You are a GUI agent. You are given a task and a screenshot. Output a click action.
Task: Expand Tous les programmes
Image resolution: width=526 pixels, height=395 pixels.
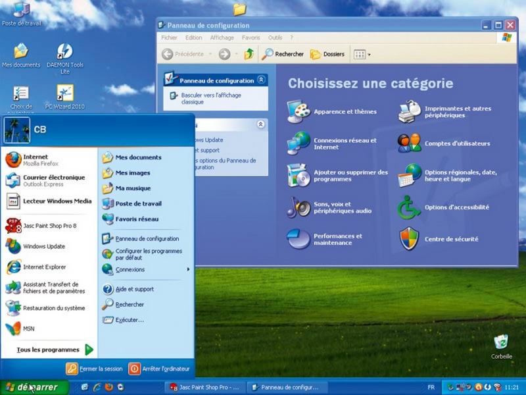coord(55,350)
